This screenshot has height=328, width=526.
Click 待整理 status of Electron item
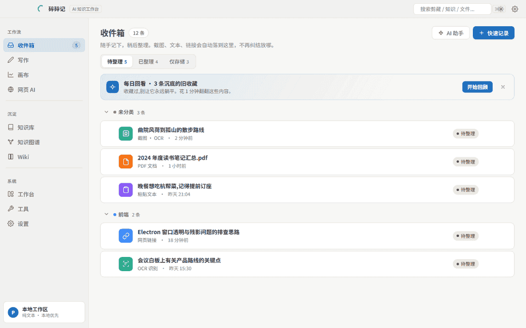[466, 236]
